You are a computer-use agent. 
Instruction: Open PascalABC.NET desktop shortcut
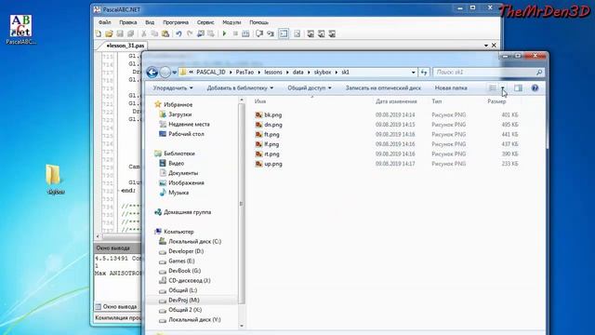coord(20,30)
